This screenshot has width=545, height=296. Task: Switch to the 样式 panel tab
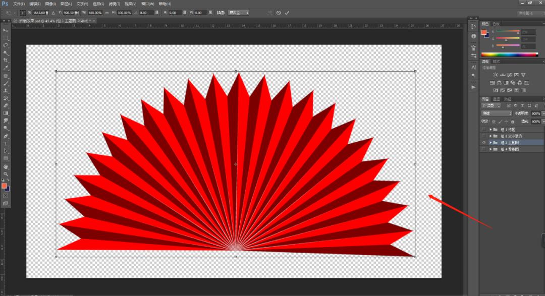pos(497,62)
